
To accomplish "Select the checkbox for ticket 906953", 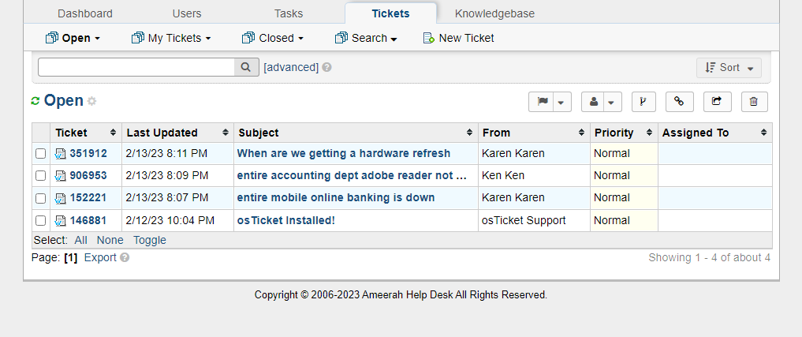I will pyautogui.click(x=41, y=176).
